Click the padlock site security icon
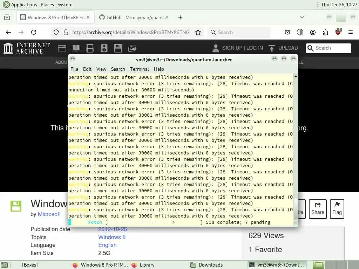Screen dimensions: 359x269 (66, 32)
